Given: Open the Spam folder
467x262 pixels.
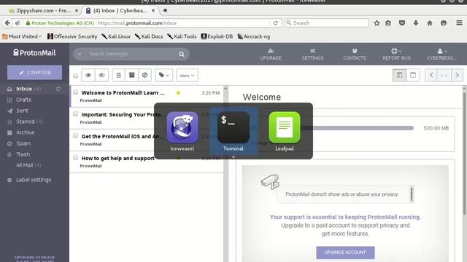Looking at the screenshot, I should tap(23, 143).
